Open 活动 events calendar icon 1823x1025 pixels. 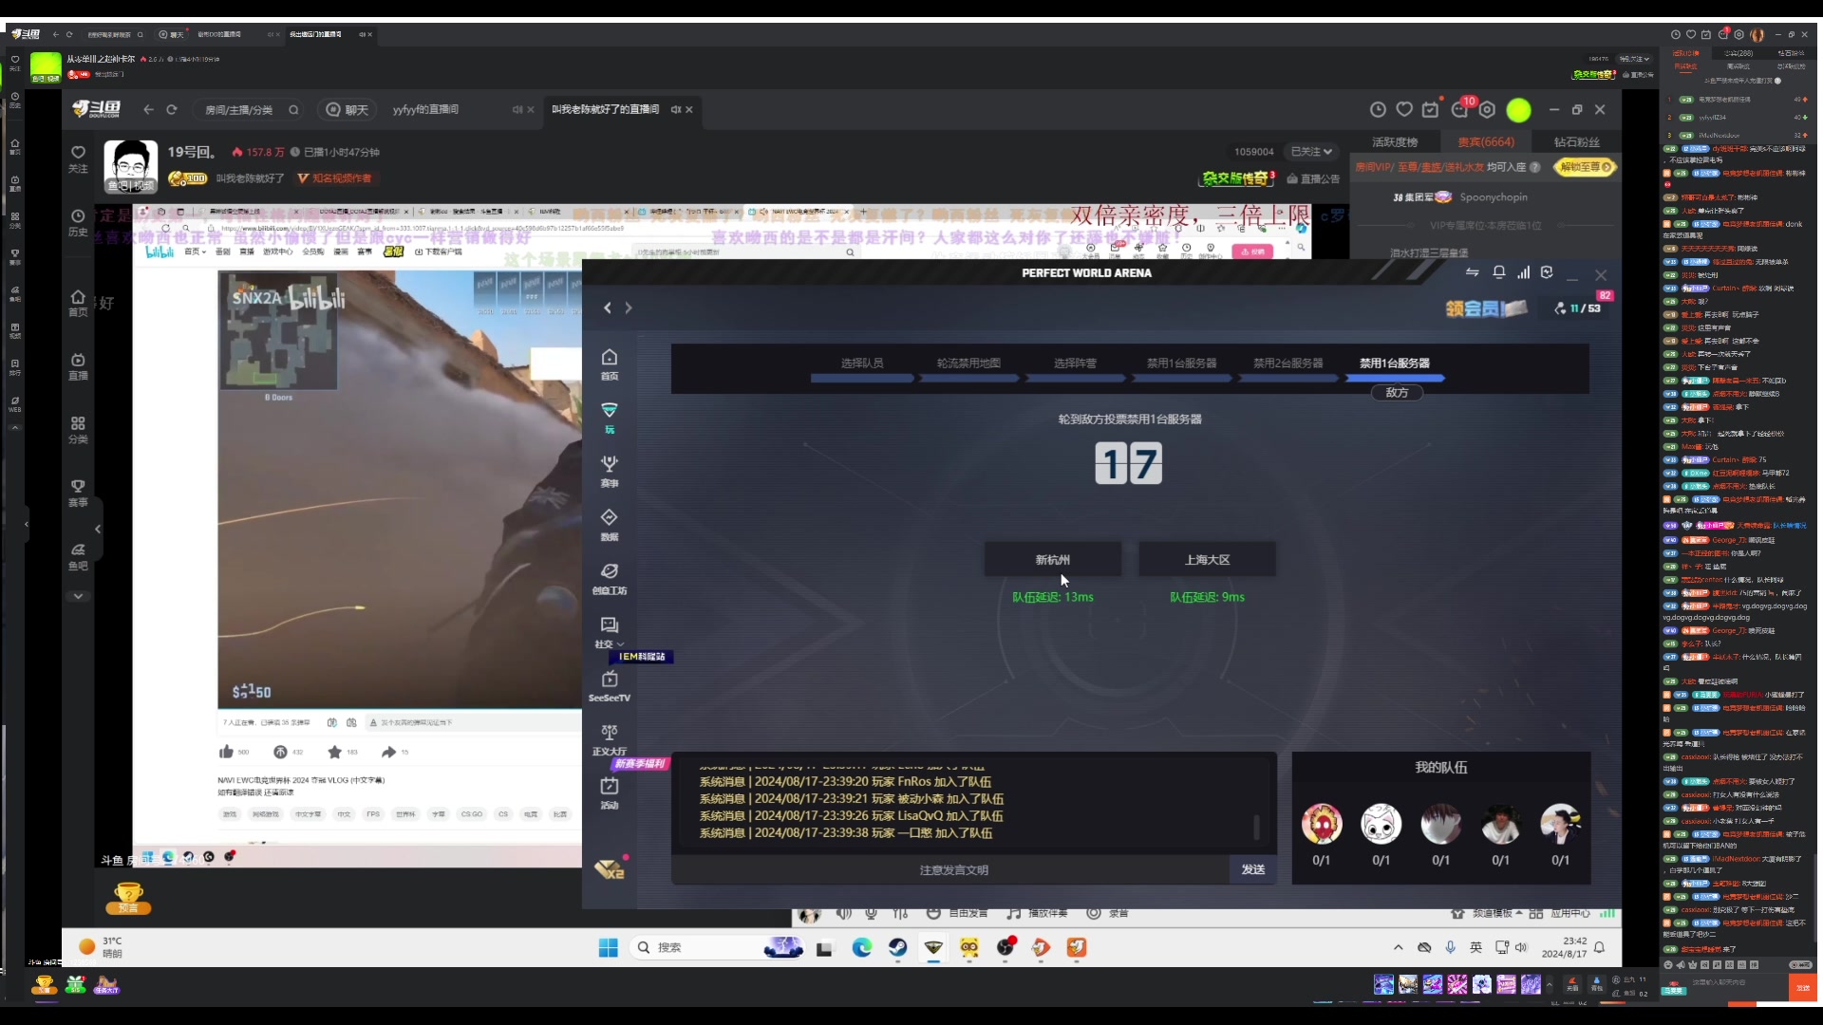[610, 793]
